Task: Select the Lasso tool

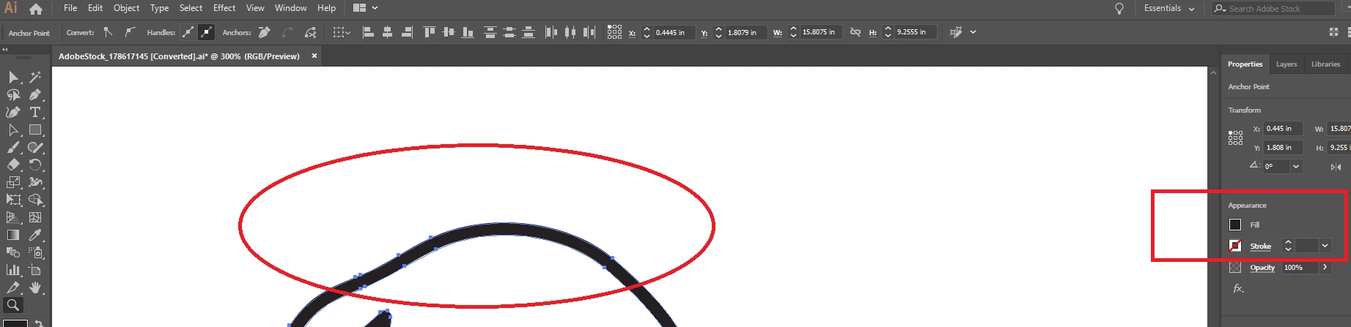Action: click(13, 94)
